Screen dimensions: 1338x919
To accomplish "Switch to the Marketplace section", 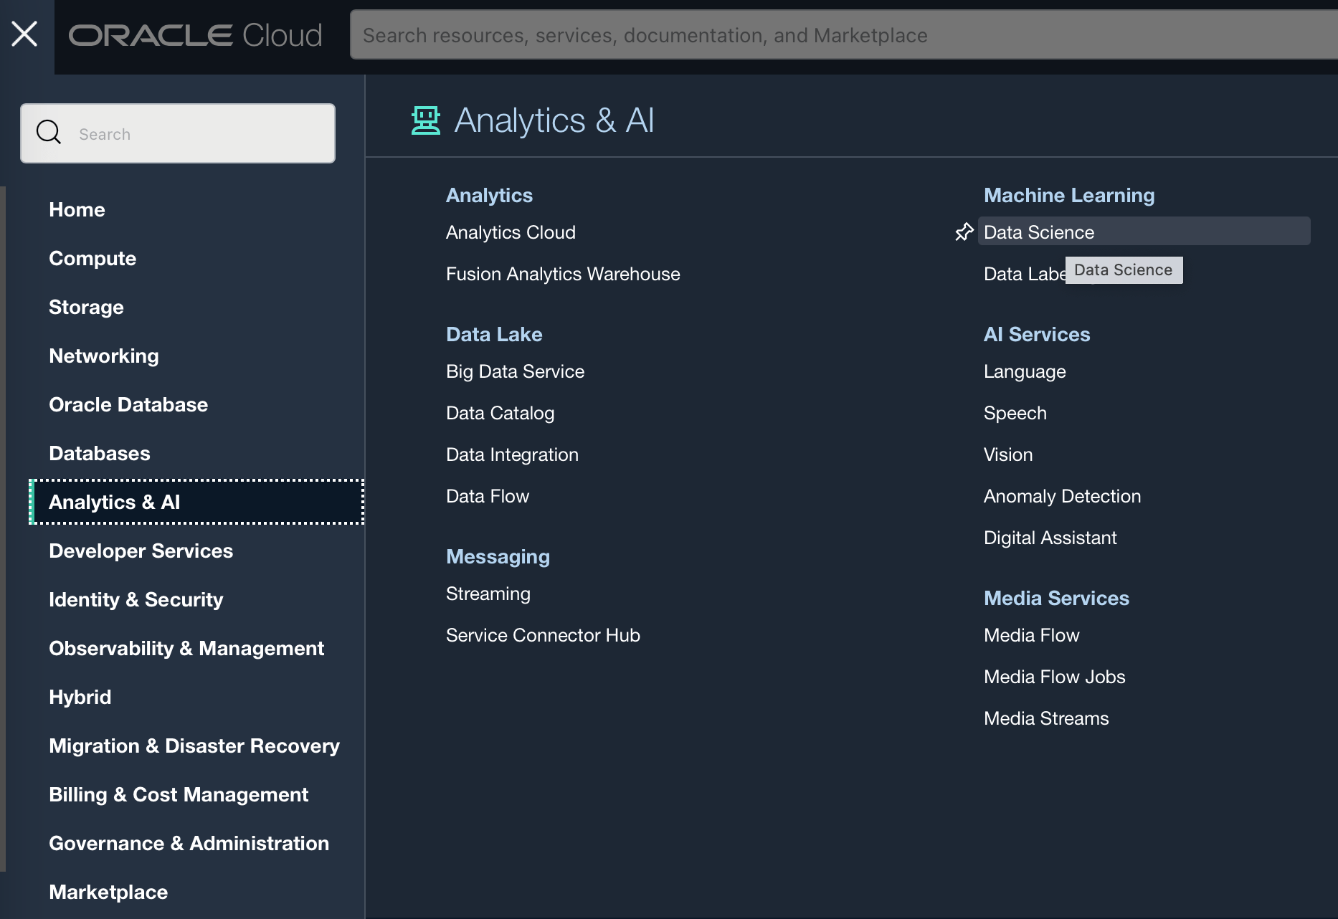I will pyautogui.click(x=108, y=892).
